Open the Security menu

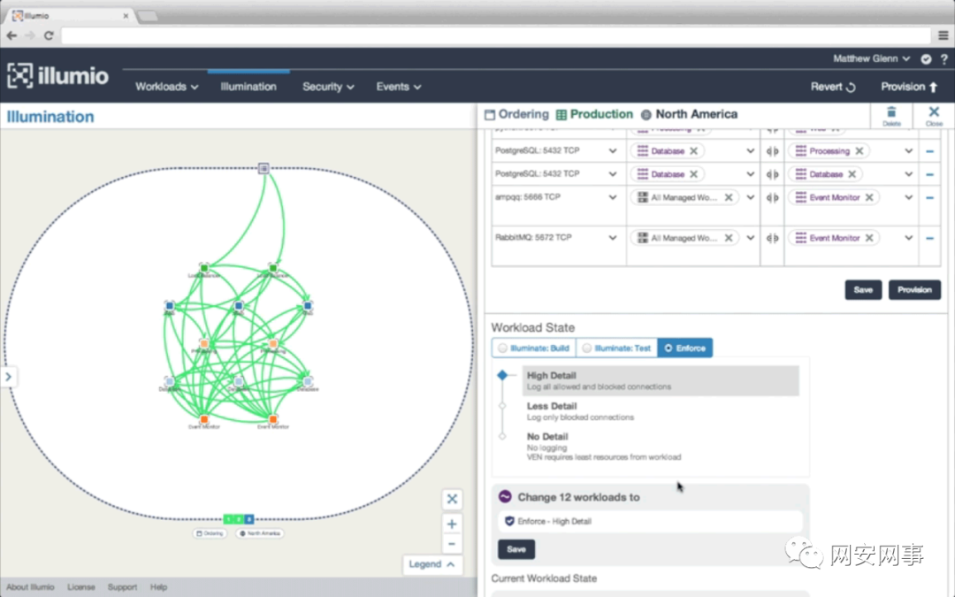tap(328, 87)
